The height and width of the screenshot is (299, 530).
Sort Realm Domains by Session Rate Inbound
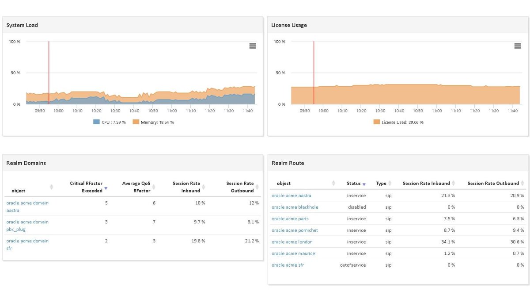tap(203, 187)
